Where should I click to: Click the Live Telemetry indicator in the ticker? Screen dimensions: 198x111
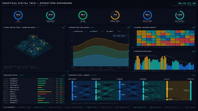(x=9, y=107)
